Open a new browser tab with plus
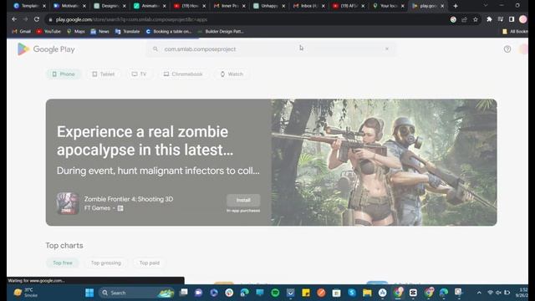The image size is (535, 301). [x=456, y=6]
